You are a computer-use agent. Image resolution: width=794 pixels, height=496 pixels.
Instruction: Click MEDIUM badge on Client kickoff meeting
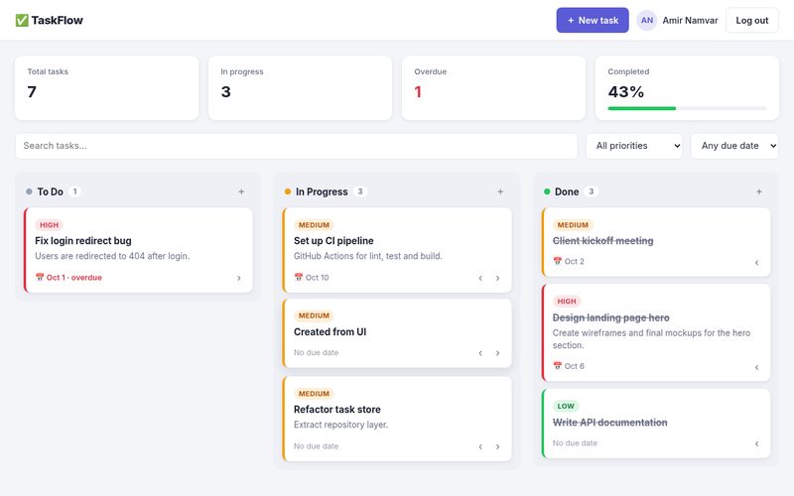(x=573, y=225)
